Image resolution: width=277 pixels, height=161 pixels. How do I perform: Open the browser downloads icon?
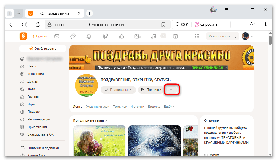tap(265, 25)
